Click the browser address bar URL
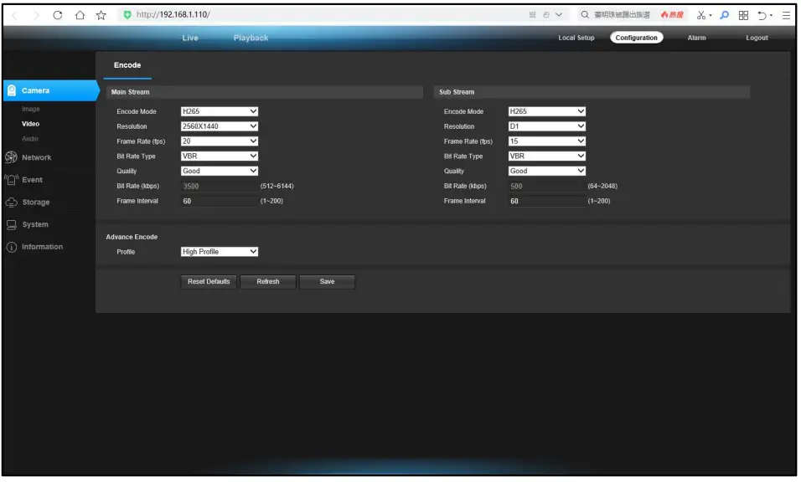 173,15
